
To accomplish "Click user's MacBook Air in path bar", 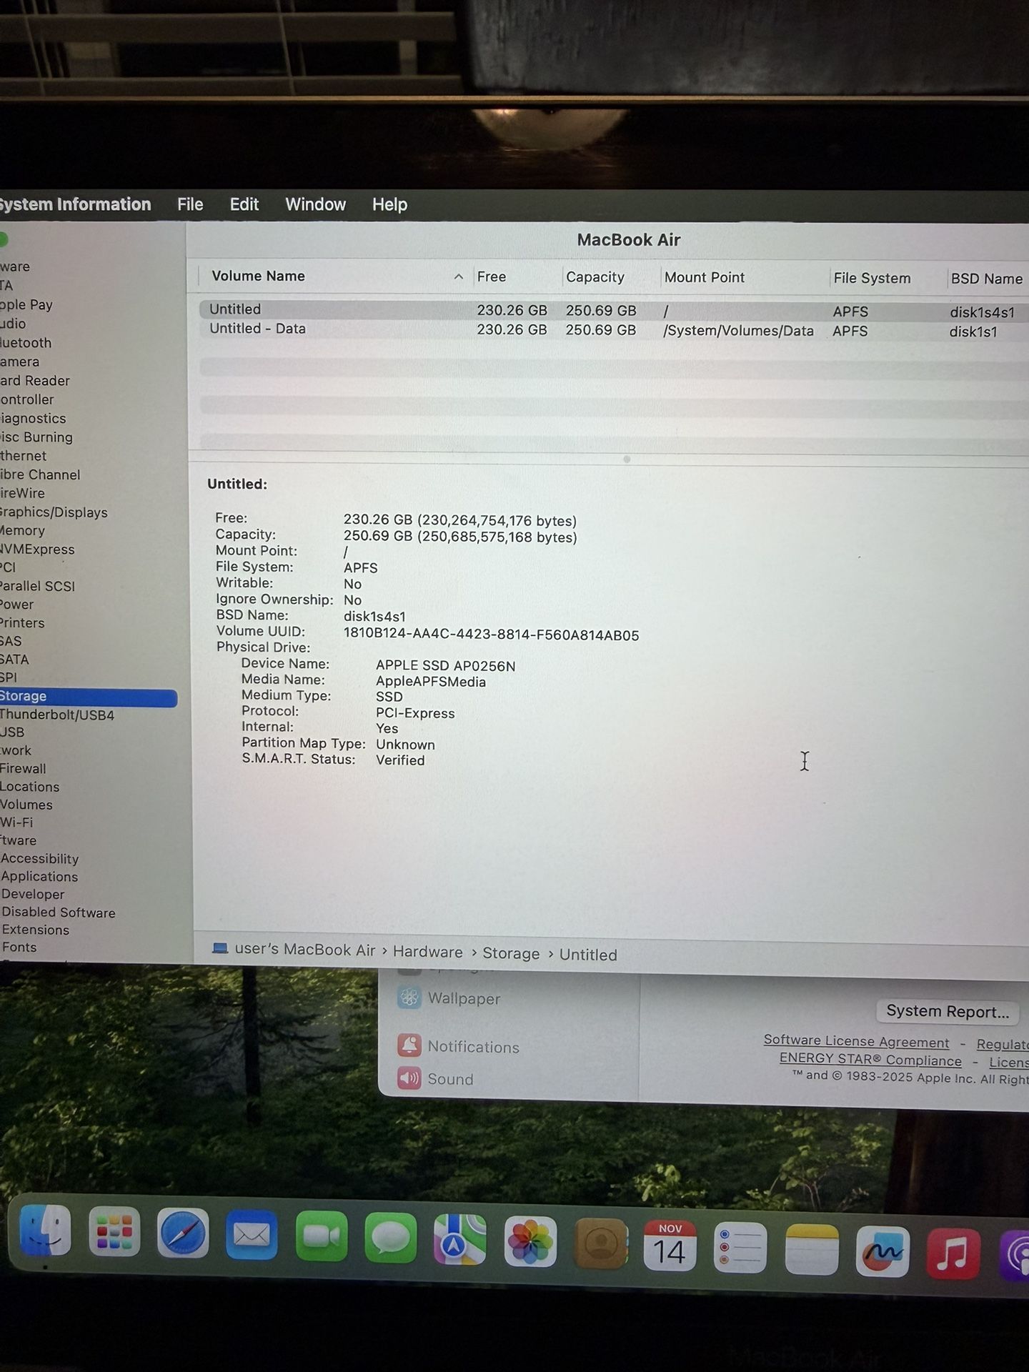I will (x=305, y=950).
